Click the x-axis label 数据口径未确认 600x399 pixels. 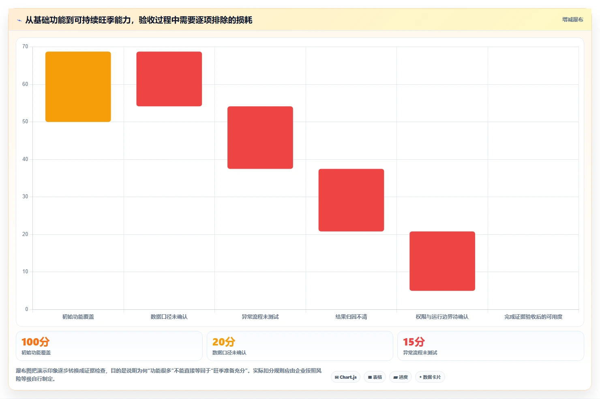[169, 317]
